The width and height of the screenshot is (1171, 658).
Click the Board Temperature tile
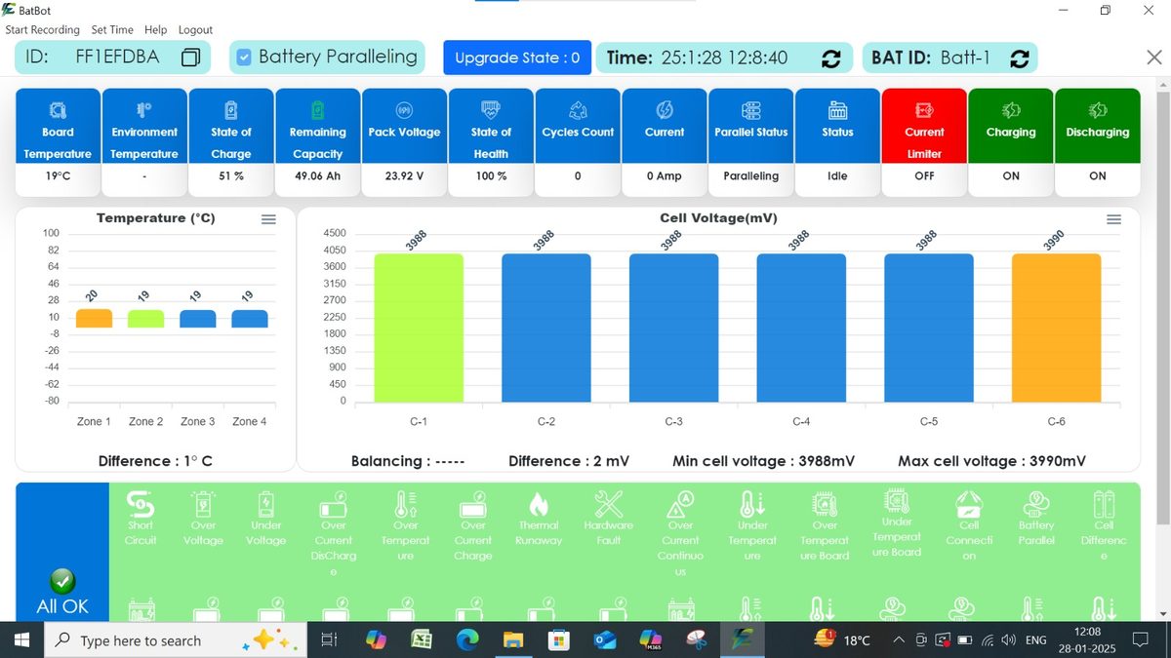pos(58,142)
